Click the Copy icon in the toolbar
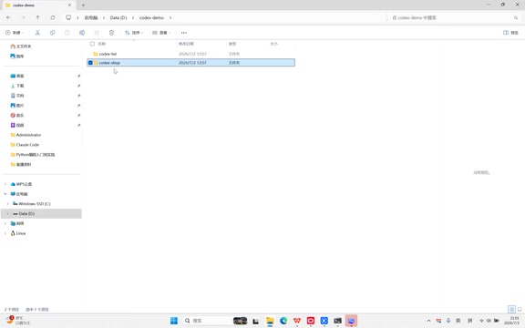Screen dimensions: 525x328 (x=52, y=33)
